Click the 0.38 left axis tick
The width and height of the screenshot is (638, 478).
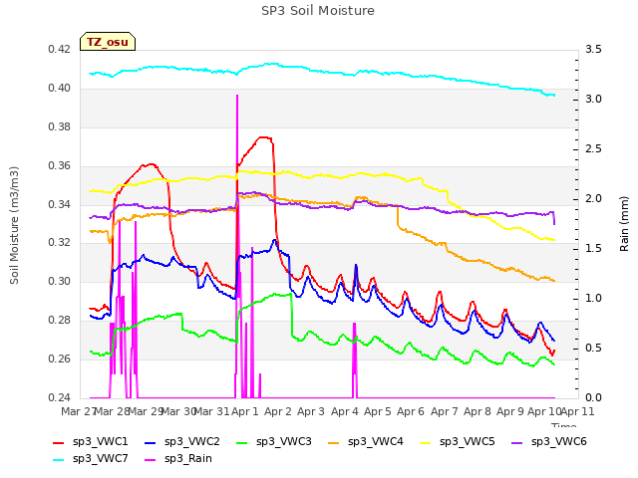click(x=60, y=127)
